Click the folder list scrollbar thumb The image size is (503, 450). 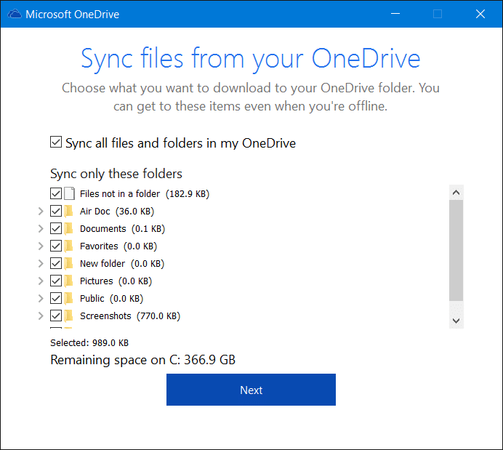click(456, 250)
